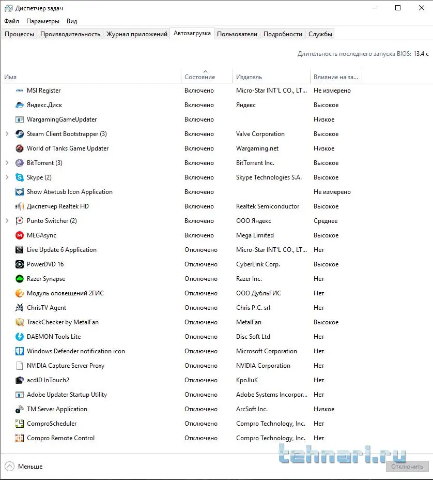
Task: Click publisher cell ArcSoft Inc.
Action: click(252, 409)
